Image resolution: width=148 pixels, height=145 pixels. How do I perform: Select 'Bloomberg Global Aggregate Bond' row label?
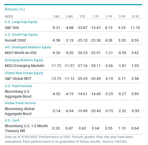coord(20,111)
